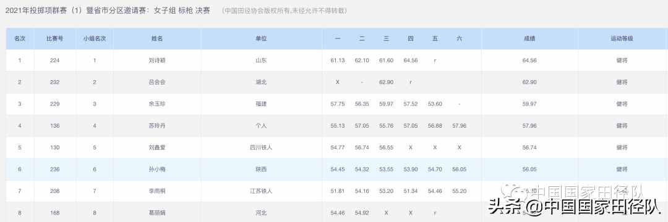This screenshot has height=222, width=668.
Task: Click first-attempt mark 61.13
Action: point(338,60)
